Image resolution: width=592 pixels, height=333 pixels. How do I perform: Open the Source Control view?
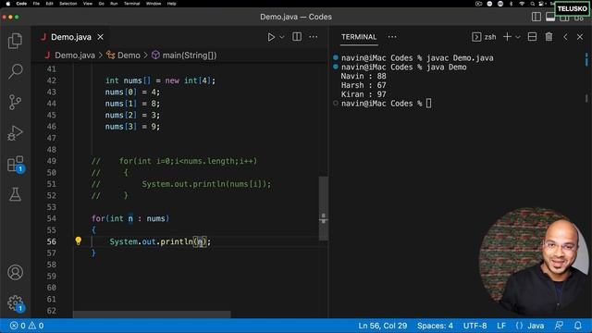(15, 102)
